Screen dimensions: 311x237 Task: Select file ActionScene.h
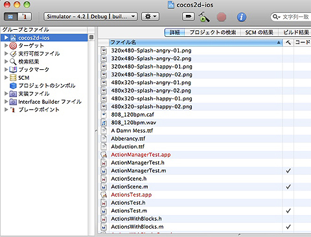point(129,179)
